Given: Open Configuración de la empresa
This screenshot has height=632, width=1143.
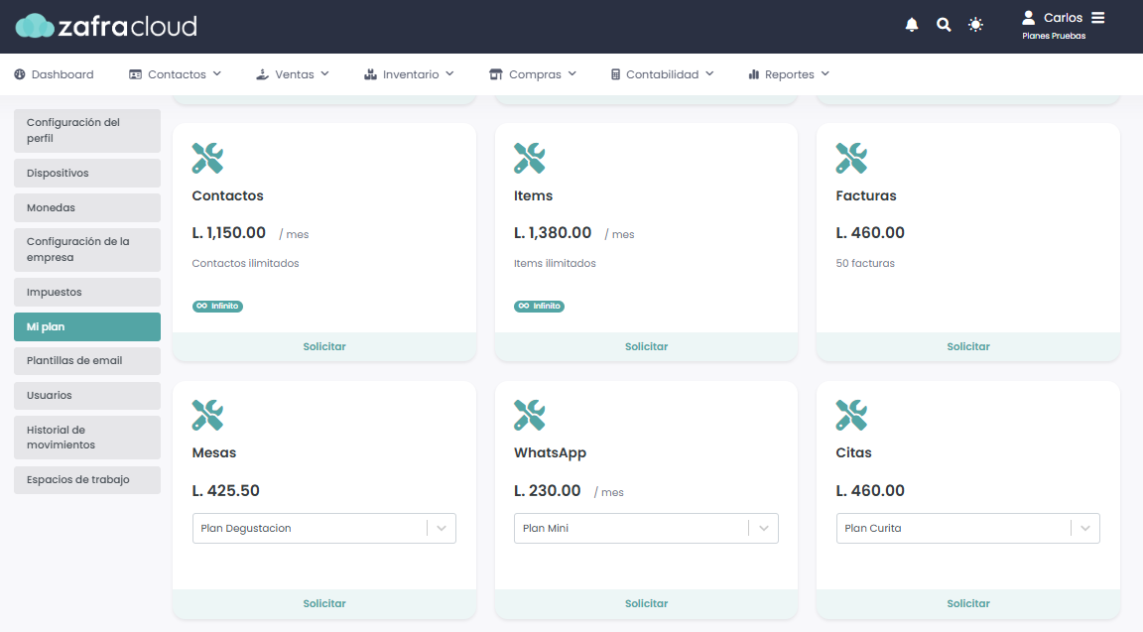Looking at the screenshot, I should click(86, 249).
